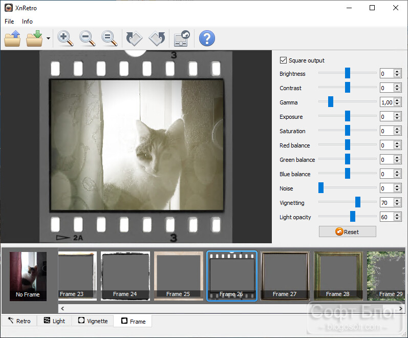
Task: Click the save image folder icon
Action: (x=34, y=38)
